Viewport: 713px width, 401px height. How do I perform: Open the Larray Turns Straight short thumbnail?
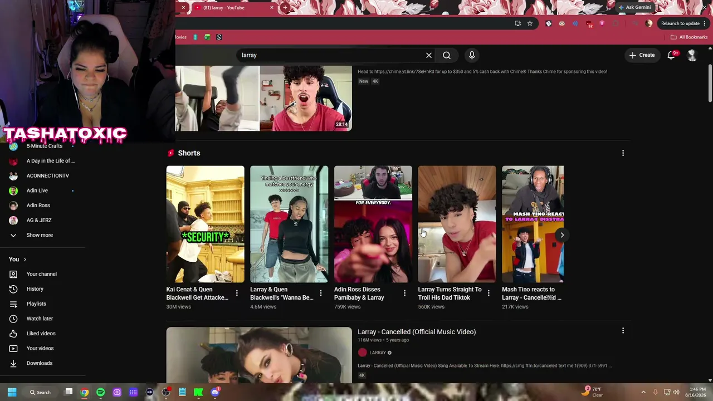tap(457, 224)
